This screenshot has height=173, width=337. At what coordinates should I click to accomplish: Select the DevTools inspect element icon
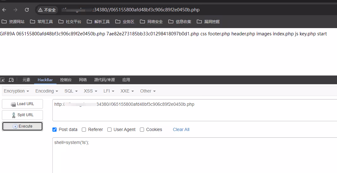click(2, 80)
